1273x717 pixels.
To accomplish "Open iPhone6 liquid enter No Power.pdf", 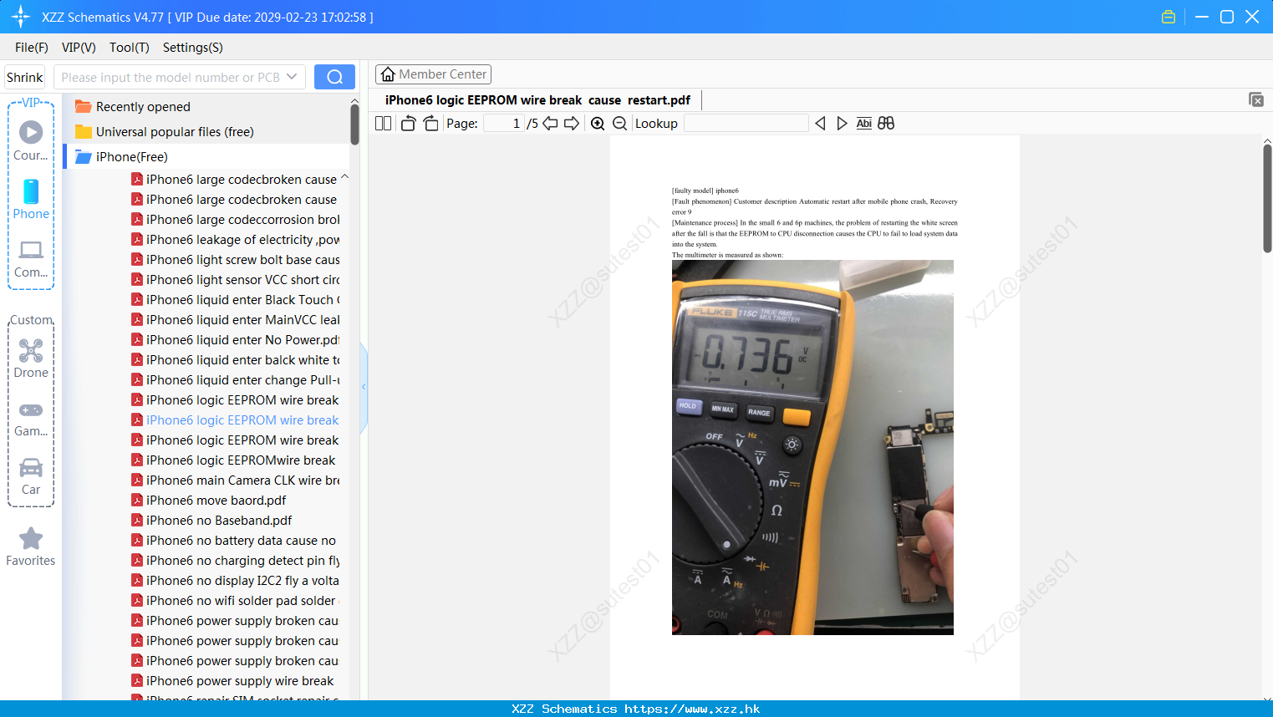I will [x=235, y=340].
